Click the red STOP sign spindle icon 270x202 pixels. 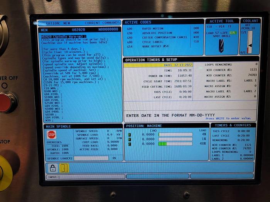pyautogui.click(x=51, y=135)
